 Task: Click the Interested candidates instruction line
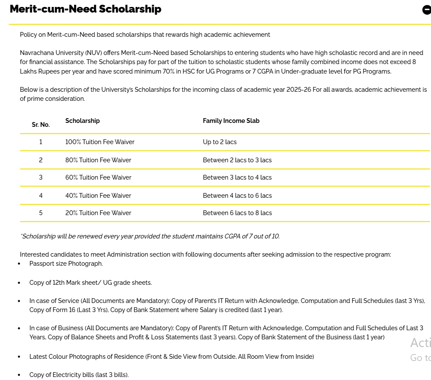[205, 254]
